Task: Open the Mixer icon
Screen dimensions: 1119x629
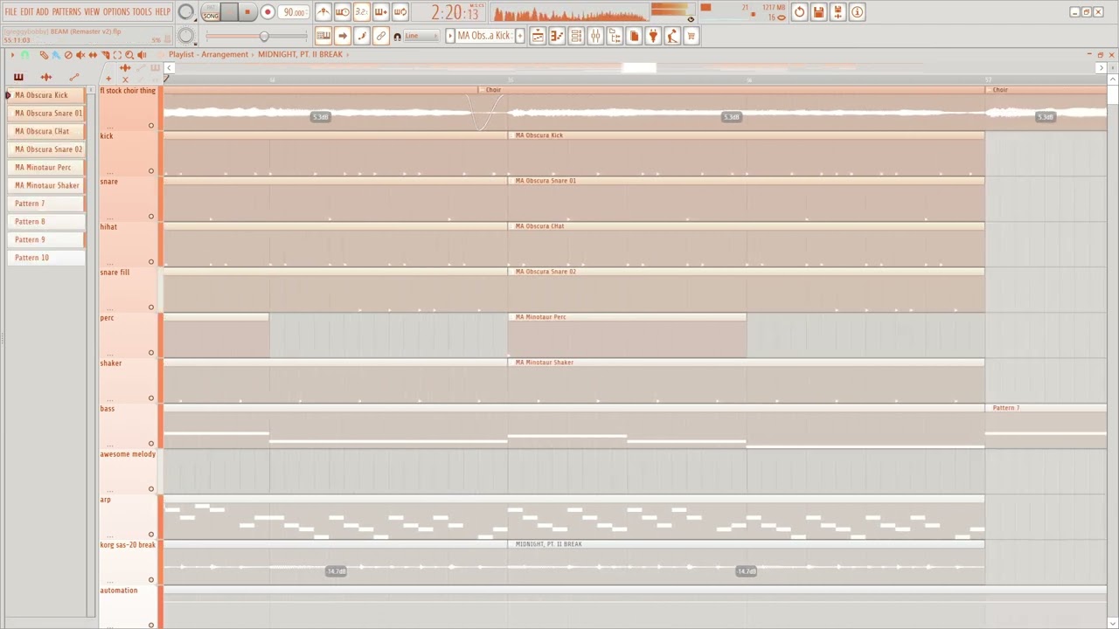Action: [595, 36]
